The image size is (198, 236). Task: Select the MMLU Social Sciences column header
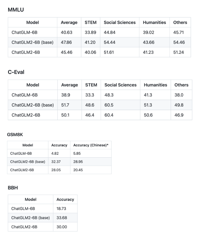119,22
